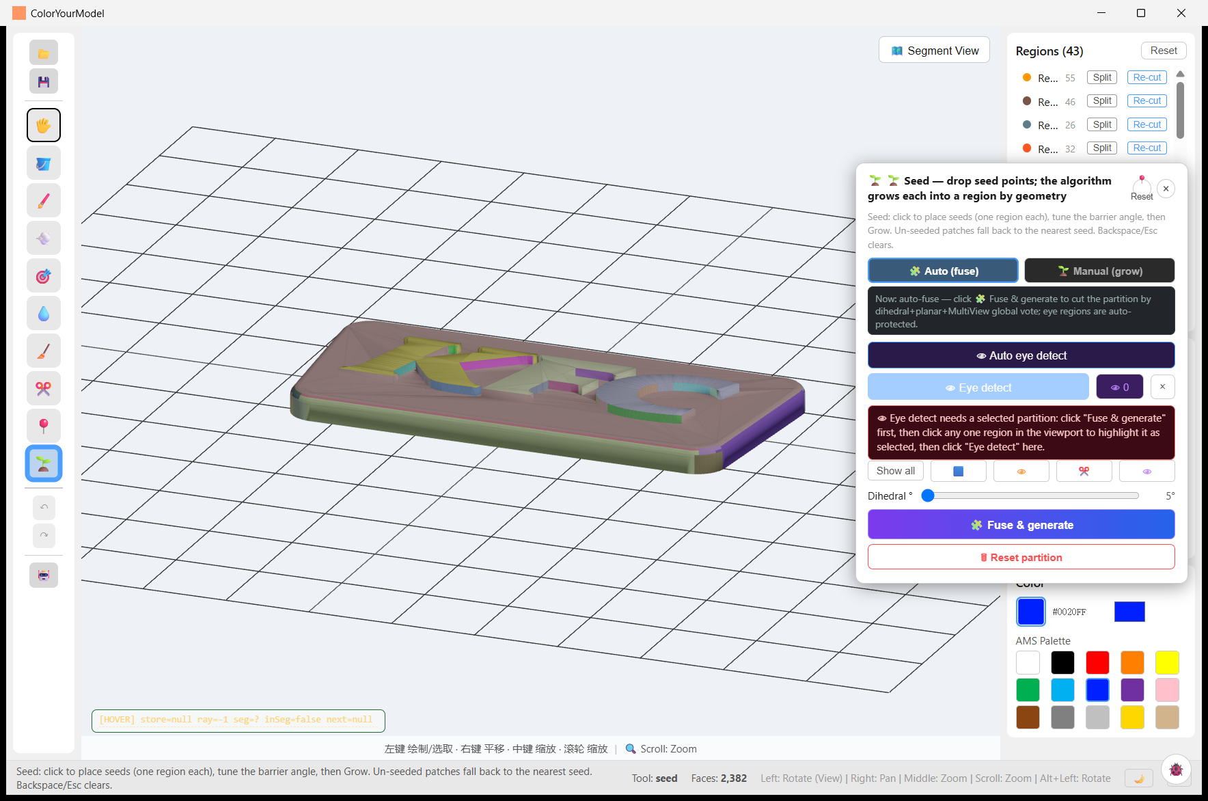Click Fuse & generate
Image resolution: width=1208 pixels, height=801 pixels.
click(1021, 525)
